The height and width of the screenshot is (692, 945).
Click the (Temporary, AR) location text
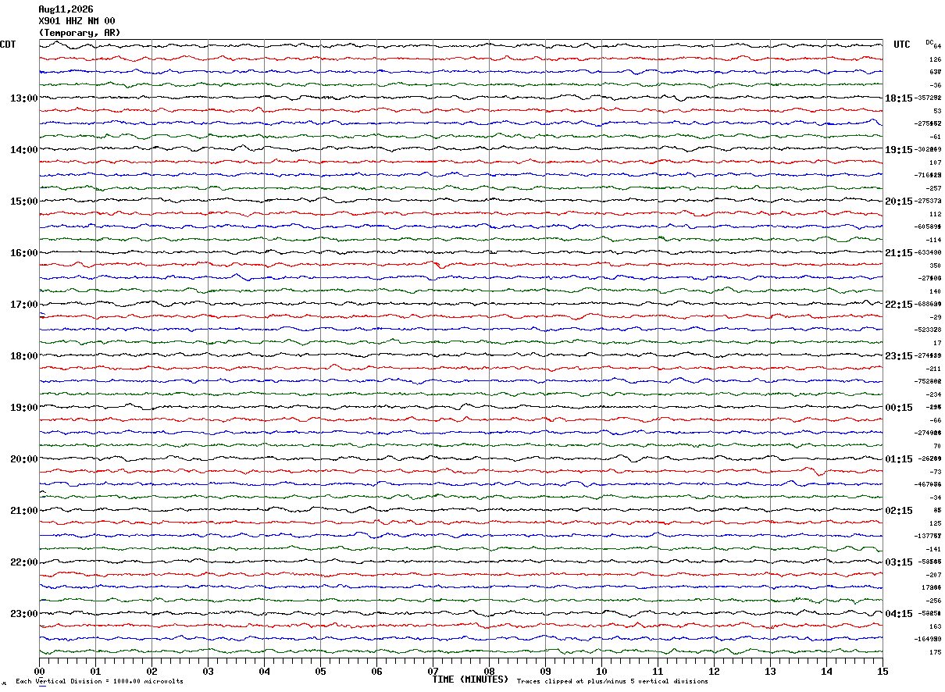coord(80,33)
